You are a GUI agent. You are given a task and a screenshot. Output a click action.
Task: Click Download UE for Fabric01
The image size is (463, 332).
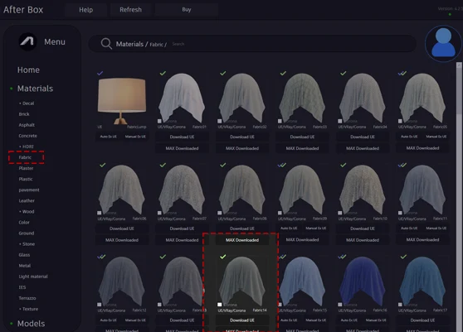pyautogui.click(x=182, y=137)
